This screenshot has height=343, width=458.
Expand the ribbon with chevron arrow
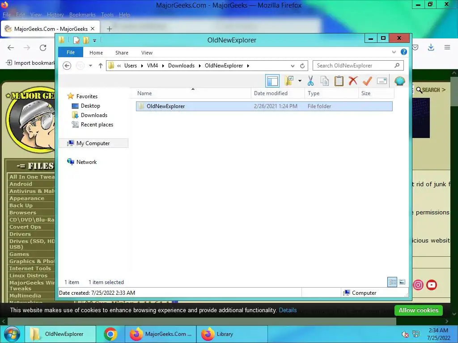coord(394,52)
